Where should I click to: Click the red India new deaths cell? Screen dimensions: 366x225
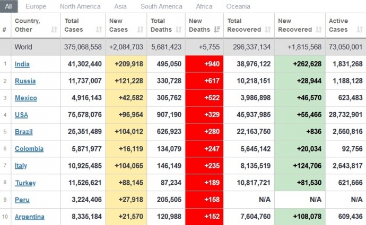[204, 64]
